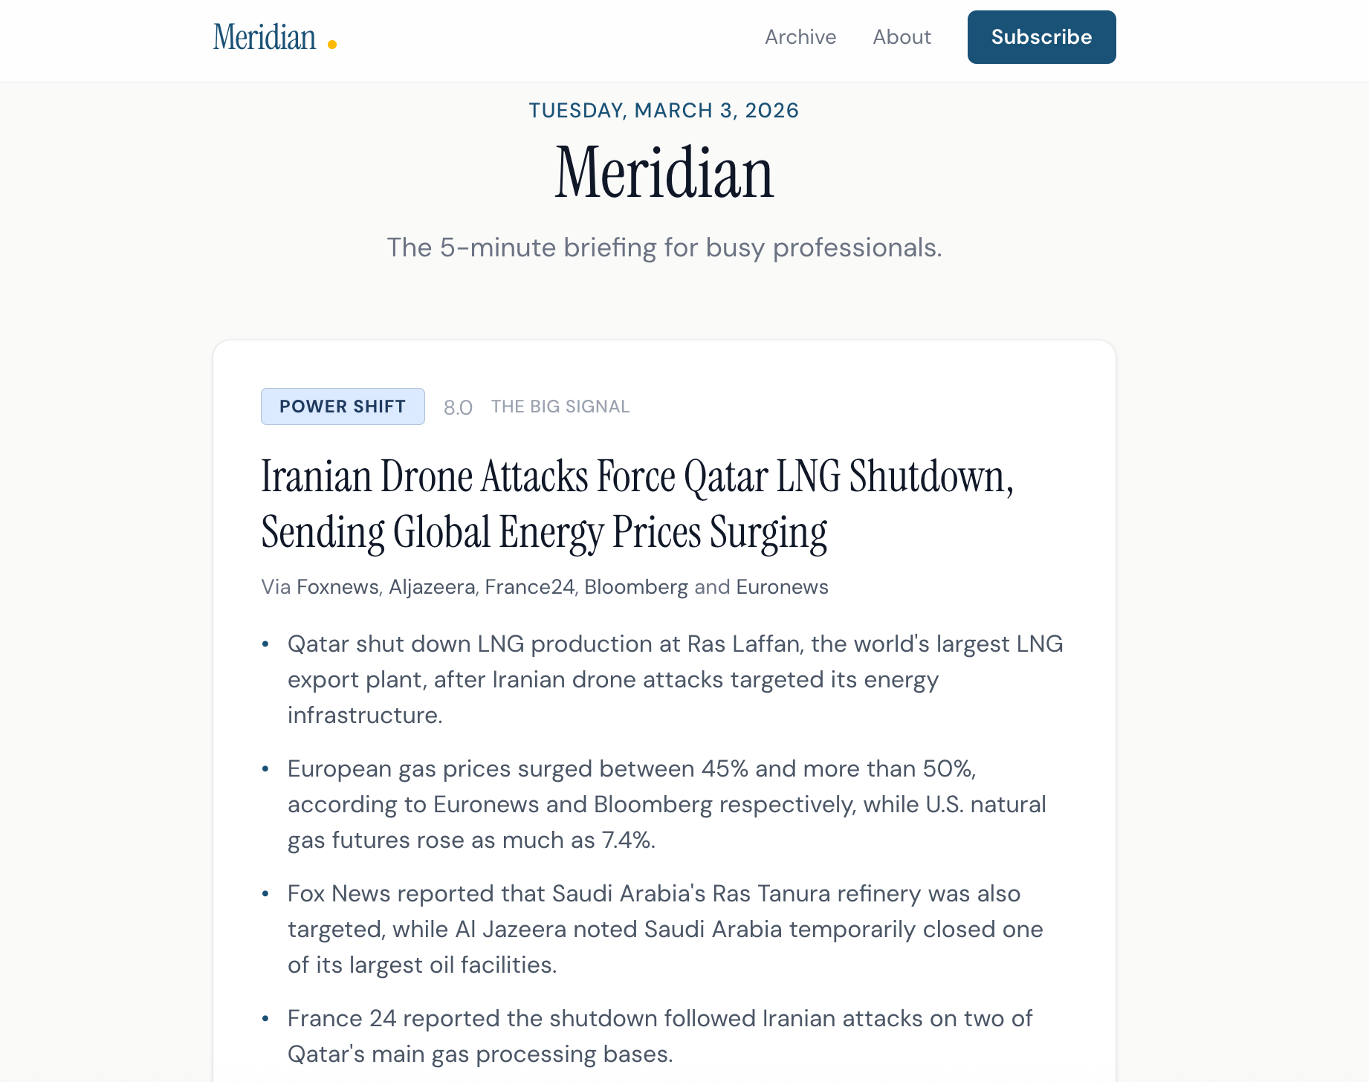The image size is (1369, 1082).
Task: Open the France24 source link
Action: pyautogui.click(x=529, y=587)
